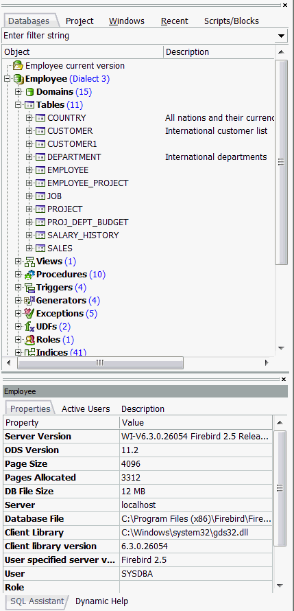
Task: Expand the SALARY_HISTORY table node
Action: (29, 235)
